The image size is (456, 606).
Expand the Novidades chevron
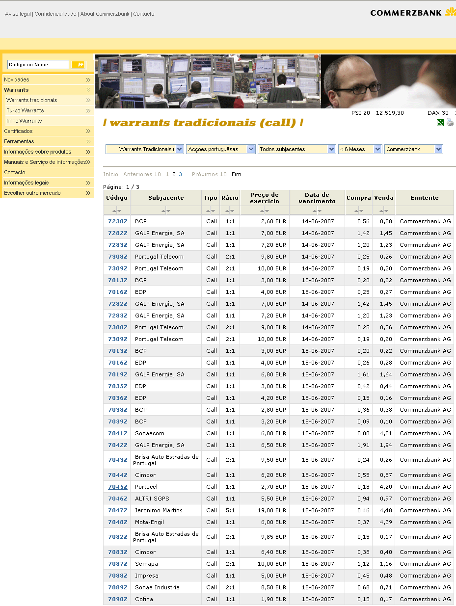(x=88, y=79)
